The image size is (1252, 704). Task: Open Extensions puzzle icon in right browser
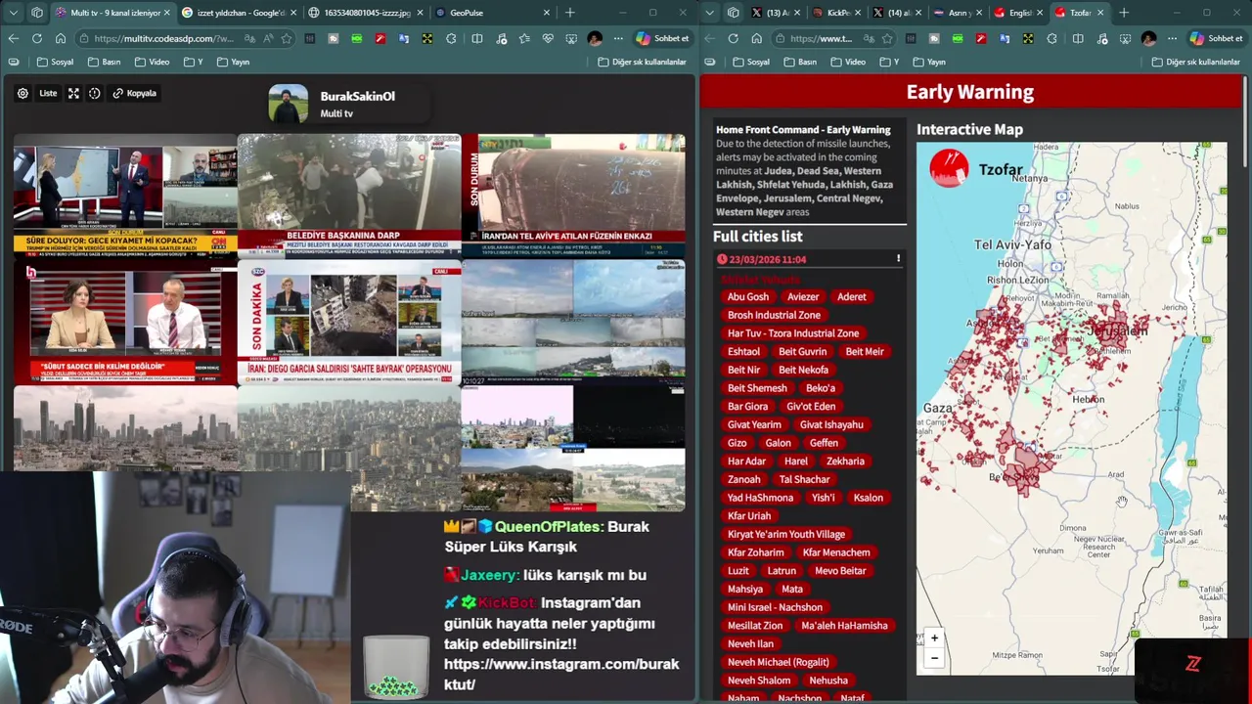coord(1051,38)
